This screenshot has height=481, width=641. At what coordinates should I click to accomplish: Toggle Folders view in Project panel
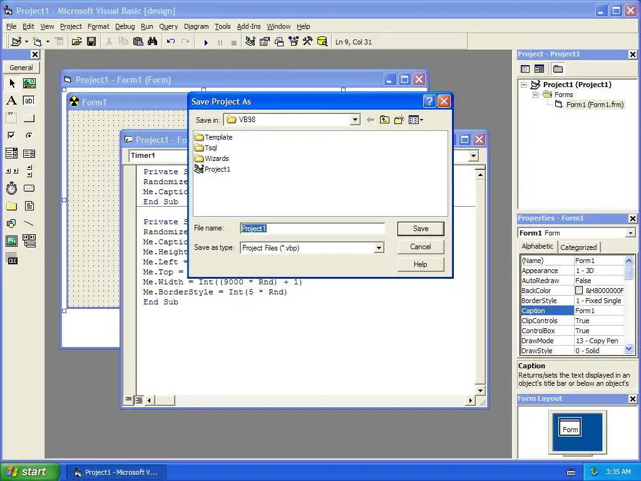(558, 69)
